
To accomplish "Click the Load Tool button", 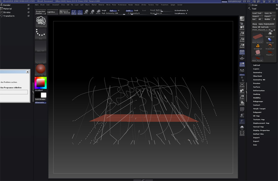I will click(257, 13).
